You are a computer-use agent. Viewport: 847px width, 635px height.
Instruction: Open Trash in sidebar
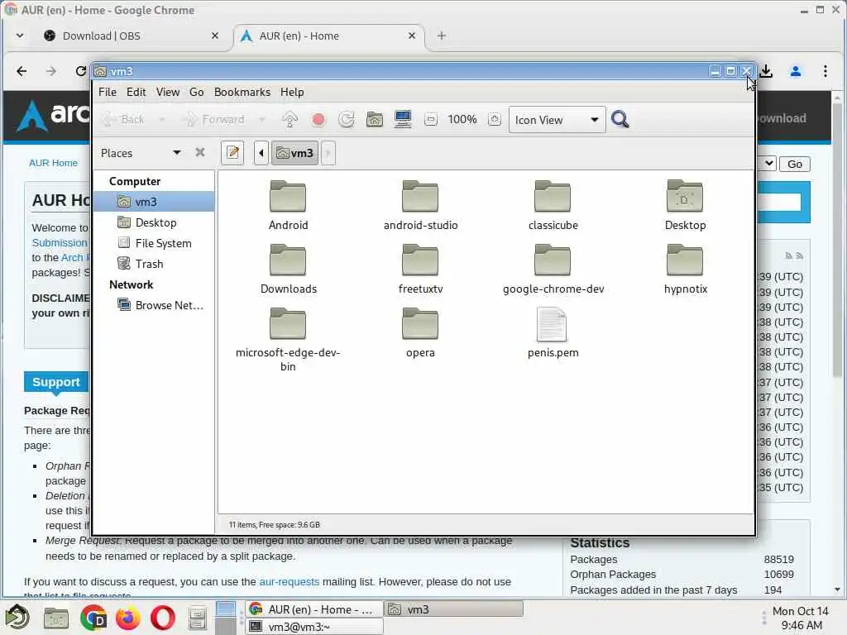(x=154, y=264)
